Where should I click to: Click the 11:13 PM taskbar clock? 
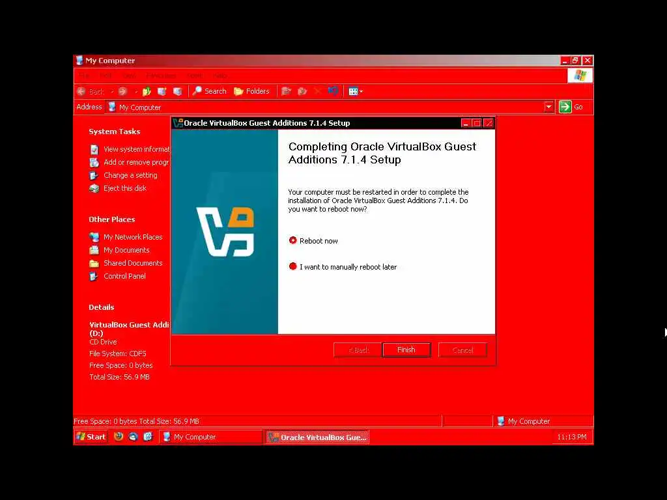572,437
